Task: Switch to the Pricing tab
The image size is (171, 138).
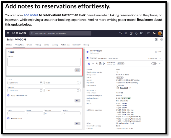Action: pyautogui.click(x=38, y=45)
